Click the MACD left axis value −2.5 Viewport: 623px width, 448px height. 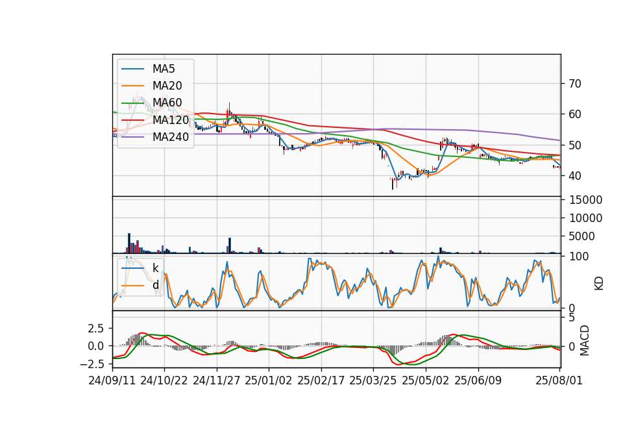(92, 364)
